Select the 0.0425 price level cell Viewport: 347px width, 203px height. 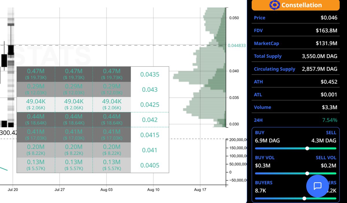pyautogui.click(x=150, y=105)
